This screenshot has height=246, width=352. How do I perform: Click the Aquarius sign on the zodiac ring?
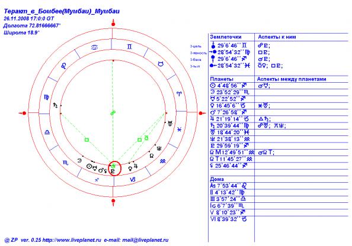[163, 161]
